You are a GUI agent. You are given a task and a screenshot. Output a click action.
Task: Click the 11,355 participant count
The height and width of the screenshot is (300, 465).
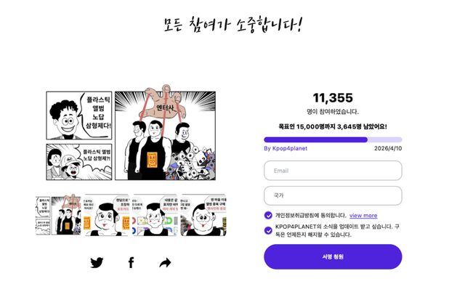333,98
